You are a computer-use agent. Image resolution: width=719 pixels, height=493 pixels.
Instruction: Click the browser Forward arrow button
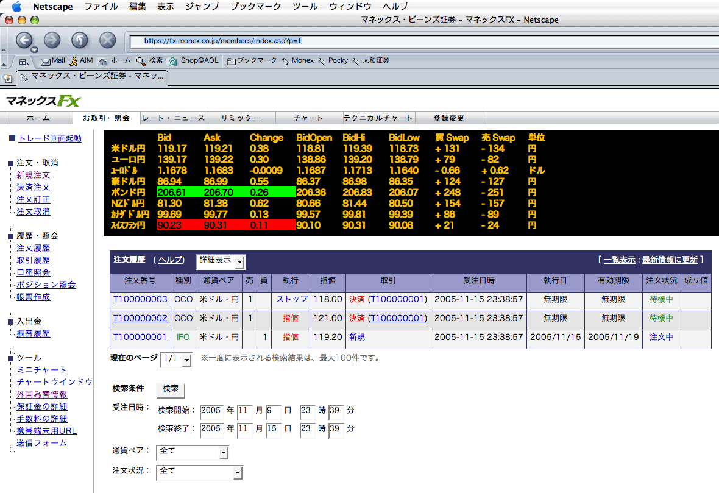(x=52, y=40)
